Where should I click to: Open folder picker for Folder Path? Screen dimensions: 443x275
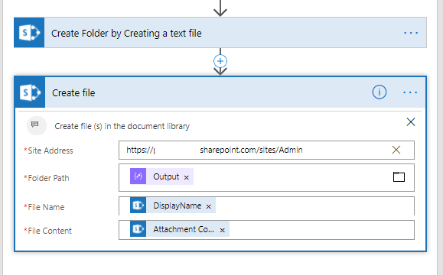point(399,177)
